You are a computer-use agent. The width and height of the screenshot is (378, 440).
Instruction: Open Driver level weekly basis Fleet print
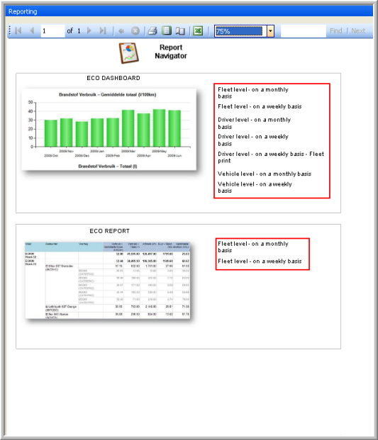271,157
